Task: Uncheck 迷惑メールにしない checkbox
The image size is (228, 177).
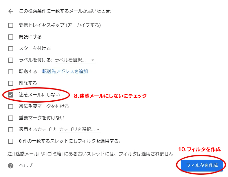Action: pos(11,95)
